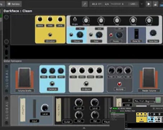
Task: Adjust the amp Level knob
Action: [149, 20]
